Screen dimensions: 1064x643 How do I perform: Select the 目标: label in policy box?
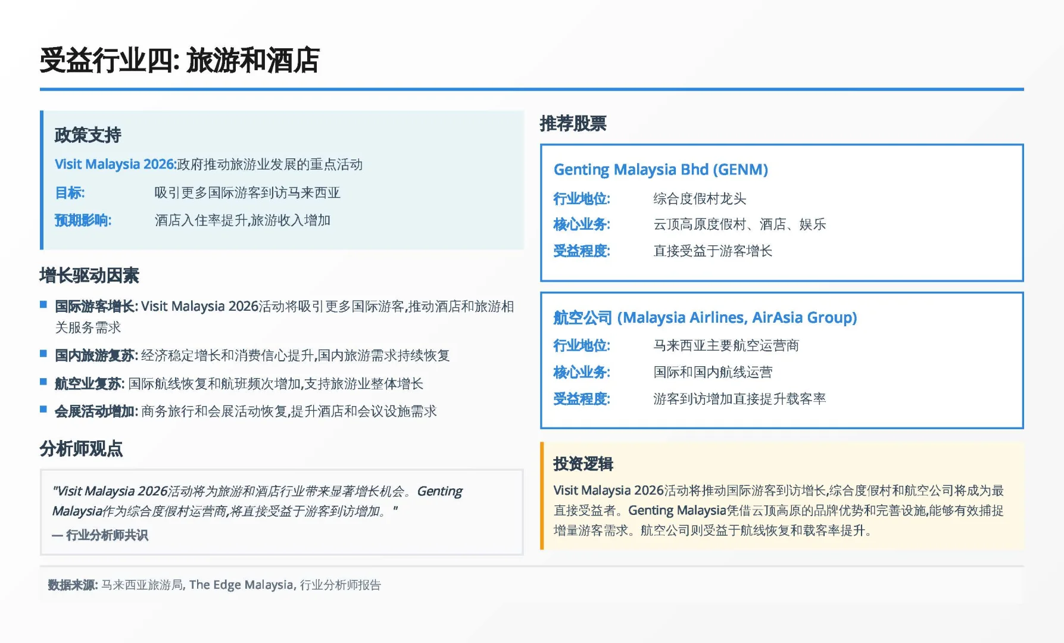70,193
